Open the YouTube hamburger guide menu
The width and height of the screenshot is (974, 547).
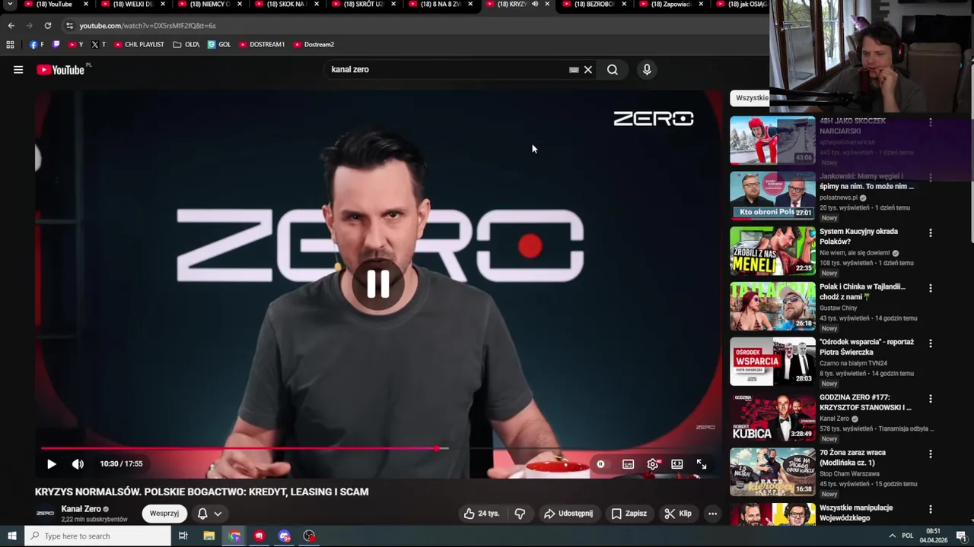[18, 70]
